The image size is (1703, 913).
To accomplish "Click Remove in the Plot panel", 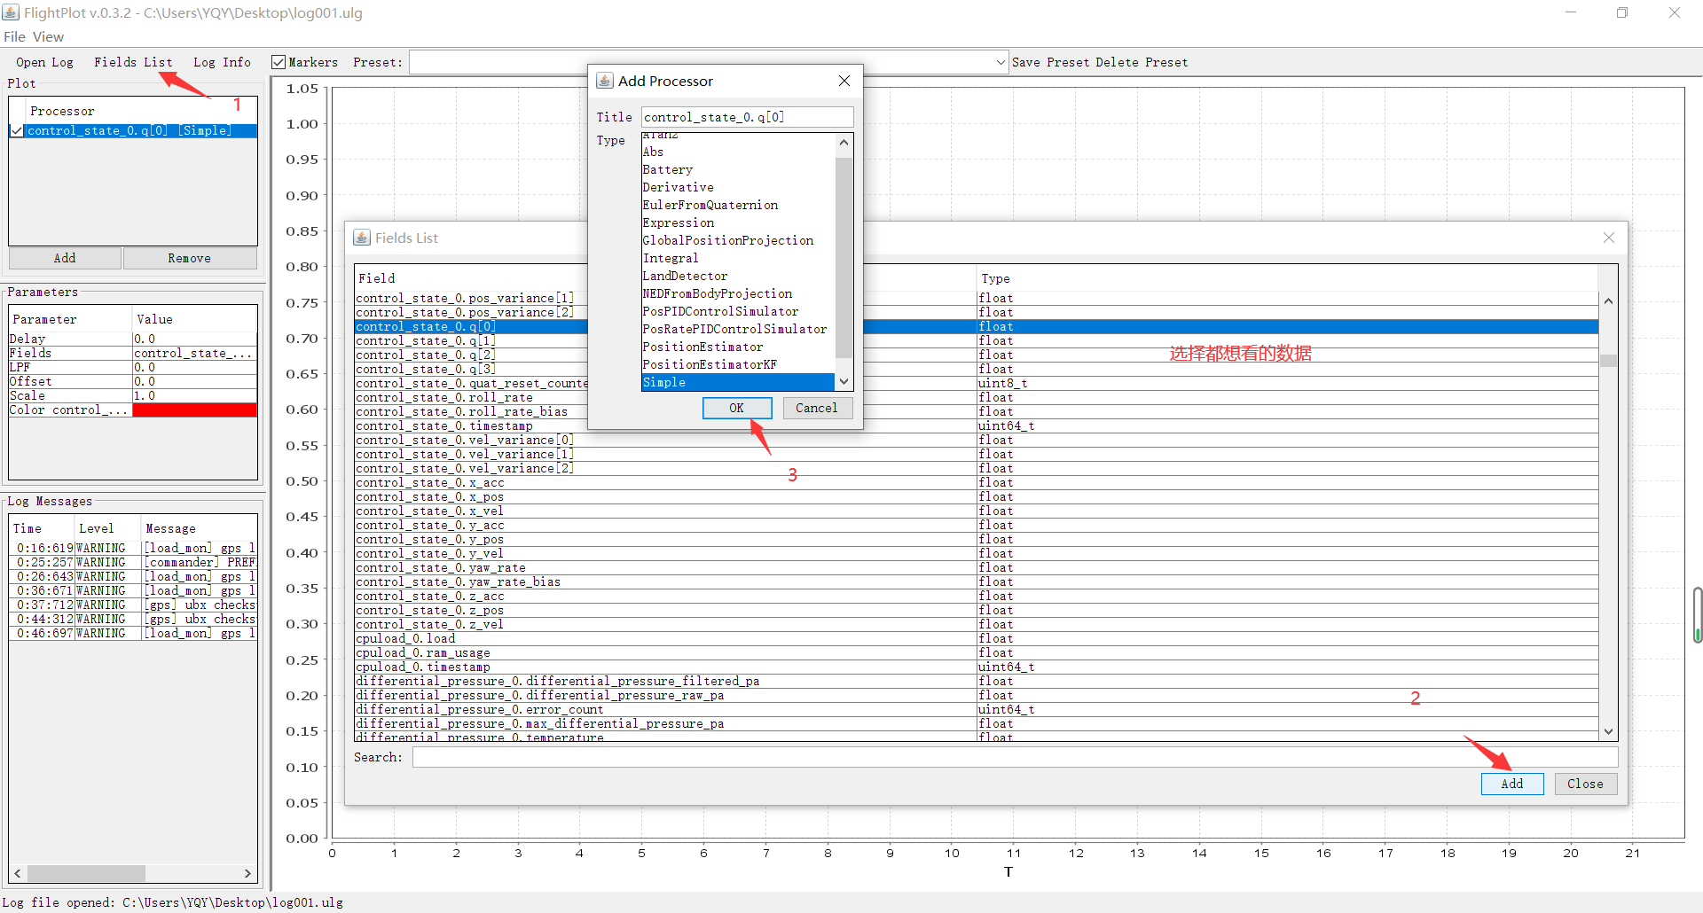I will (x=189, y=258).
